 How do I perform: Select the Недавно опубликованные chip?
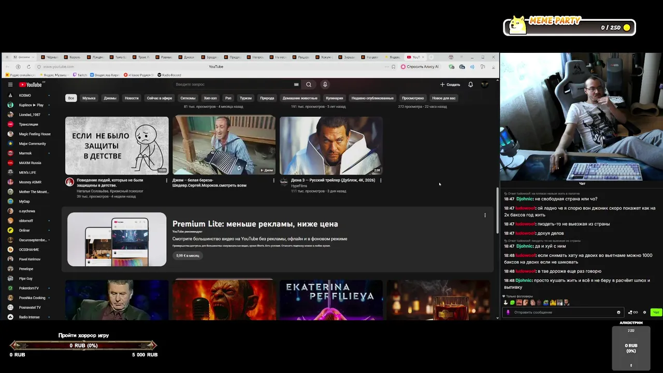pyautogui.click(x=372, y=98)
